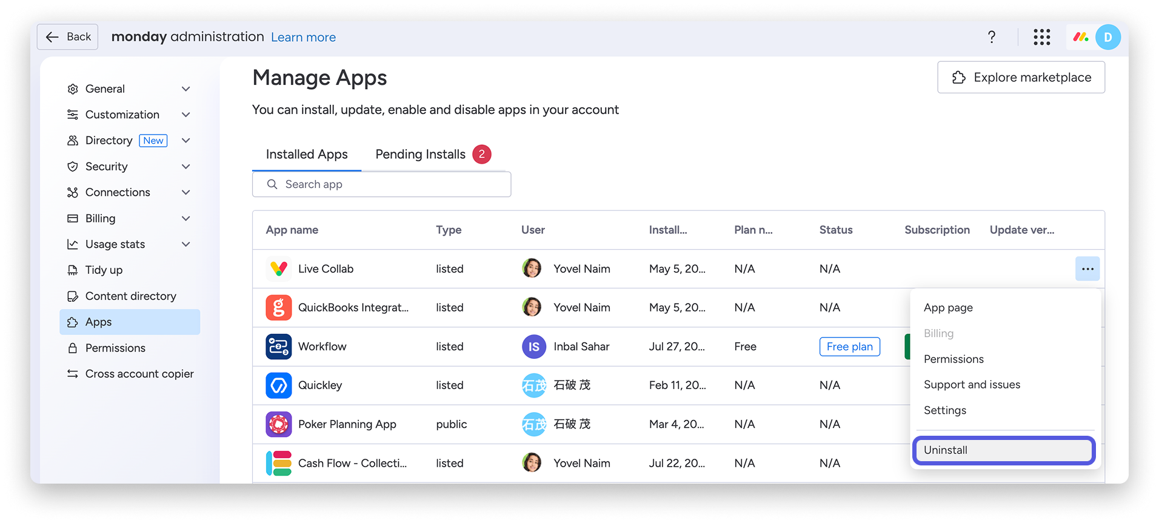Screen dimensions: 1159x523
Task: Select App page from the context menu
Action: 948,308
